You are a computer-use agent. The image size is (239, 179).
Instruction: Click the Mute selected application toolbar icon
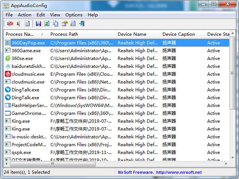click(x=10, y=24)
